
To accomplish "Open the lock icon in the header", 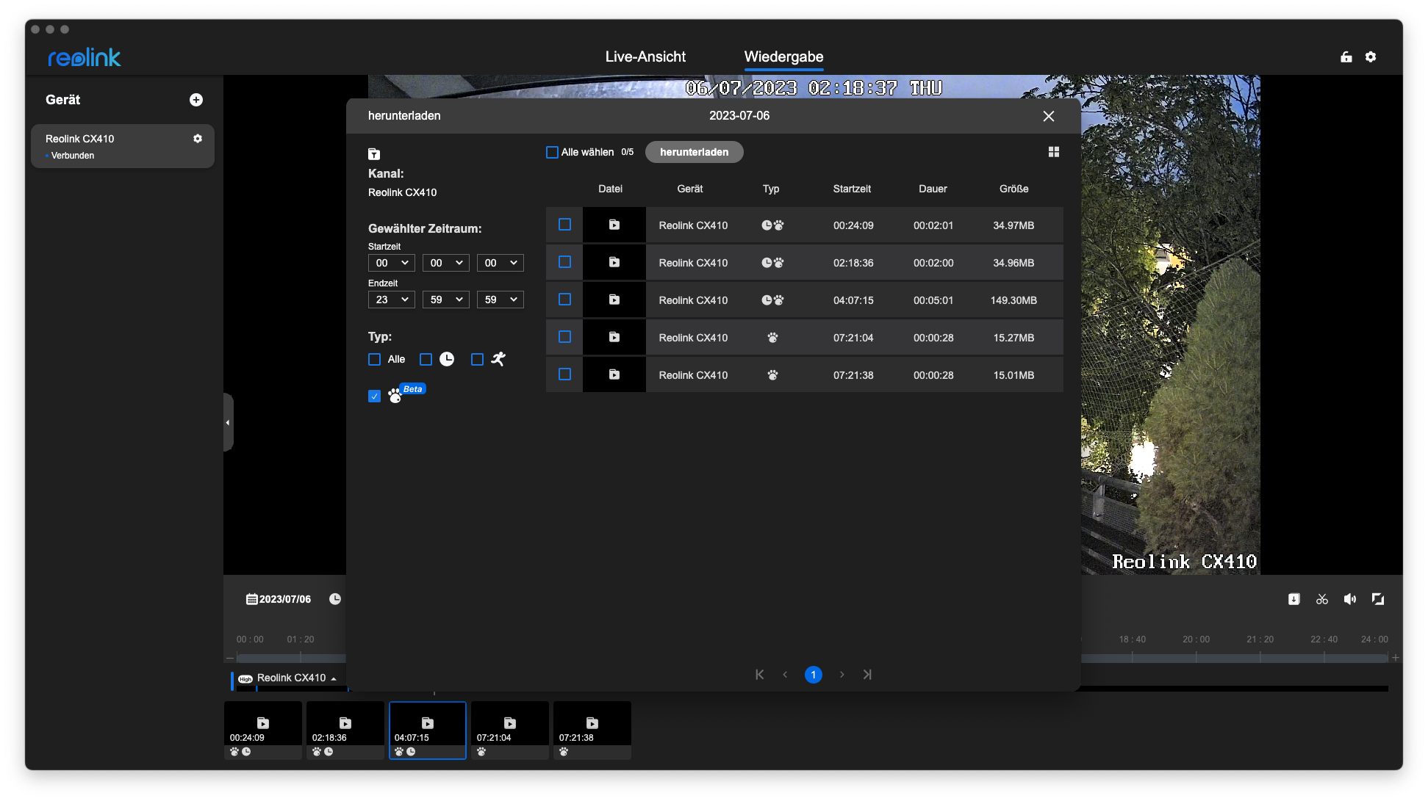I will (x=1346, y=57).
